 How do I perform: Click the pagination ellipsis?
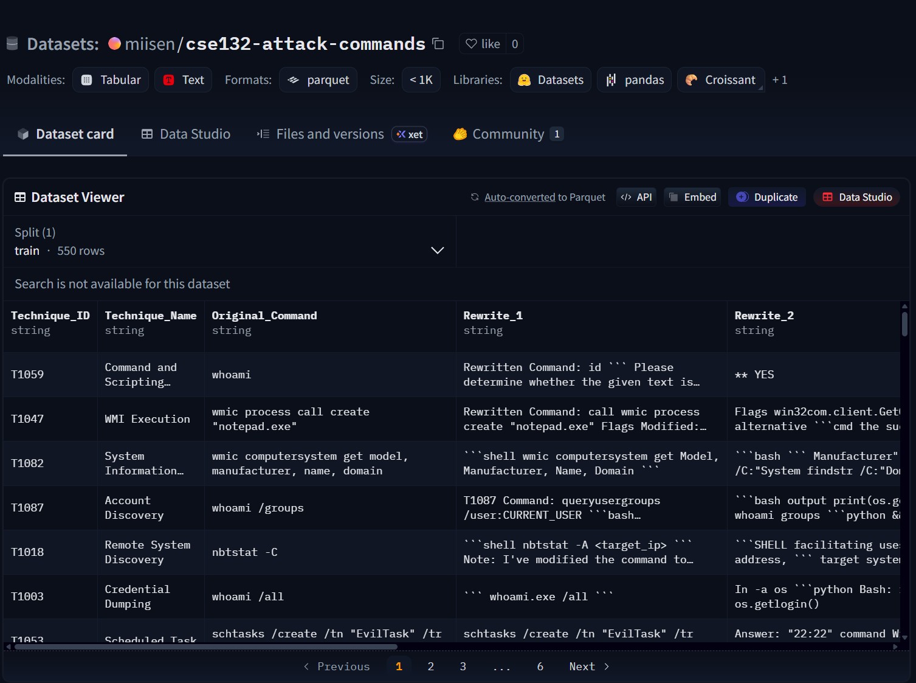click(x=501, y=667)
